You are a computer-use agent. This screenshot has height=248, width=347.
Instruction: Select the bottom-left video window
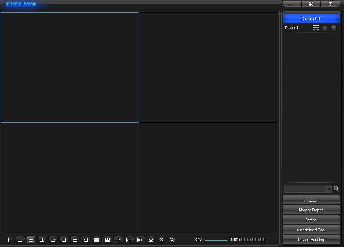coord(70,179)
